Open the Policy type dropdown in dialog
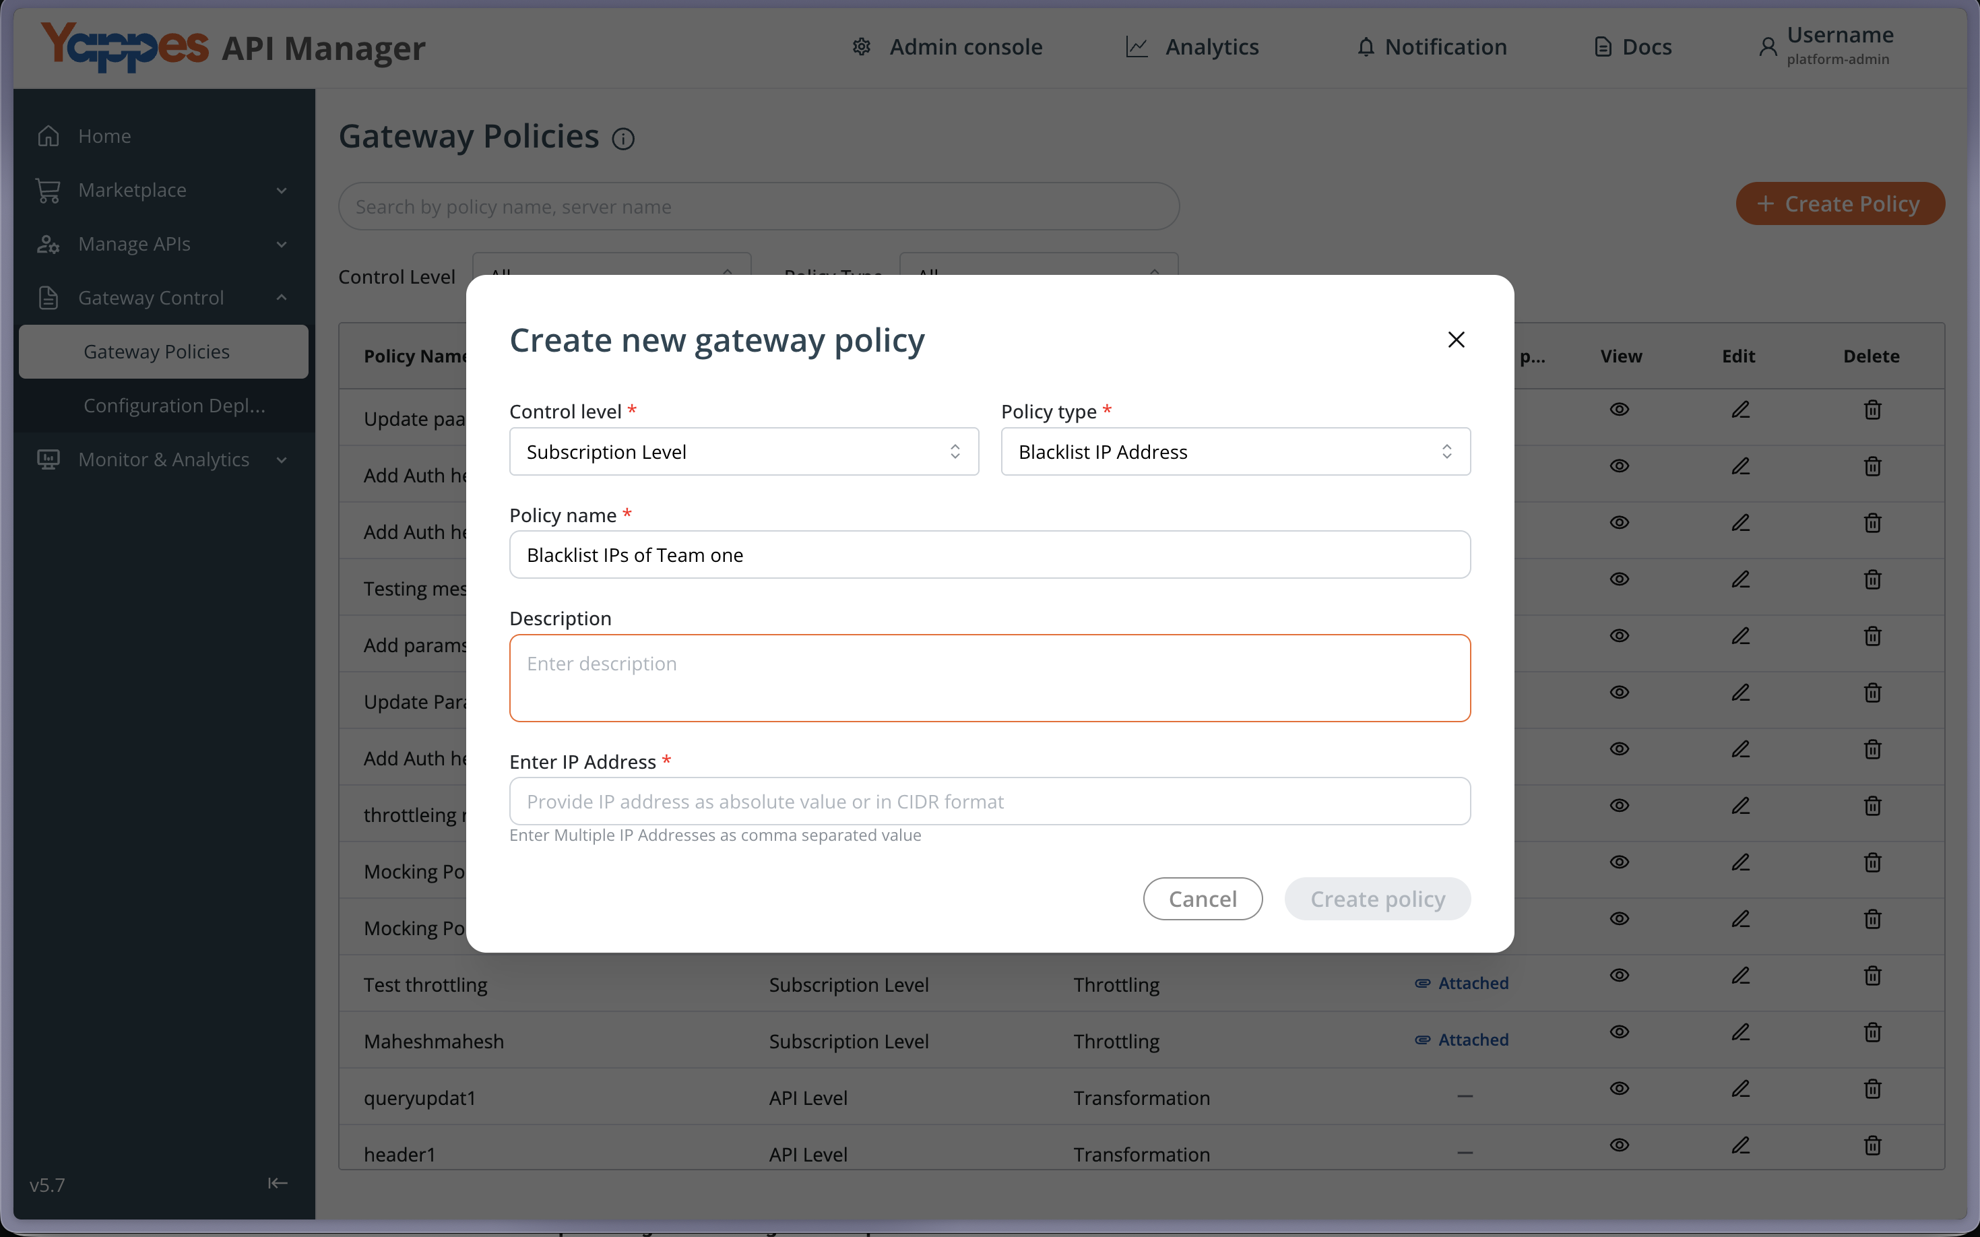This screenshot has height=1237, width=1980. (x=1235, y=451)
